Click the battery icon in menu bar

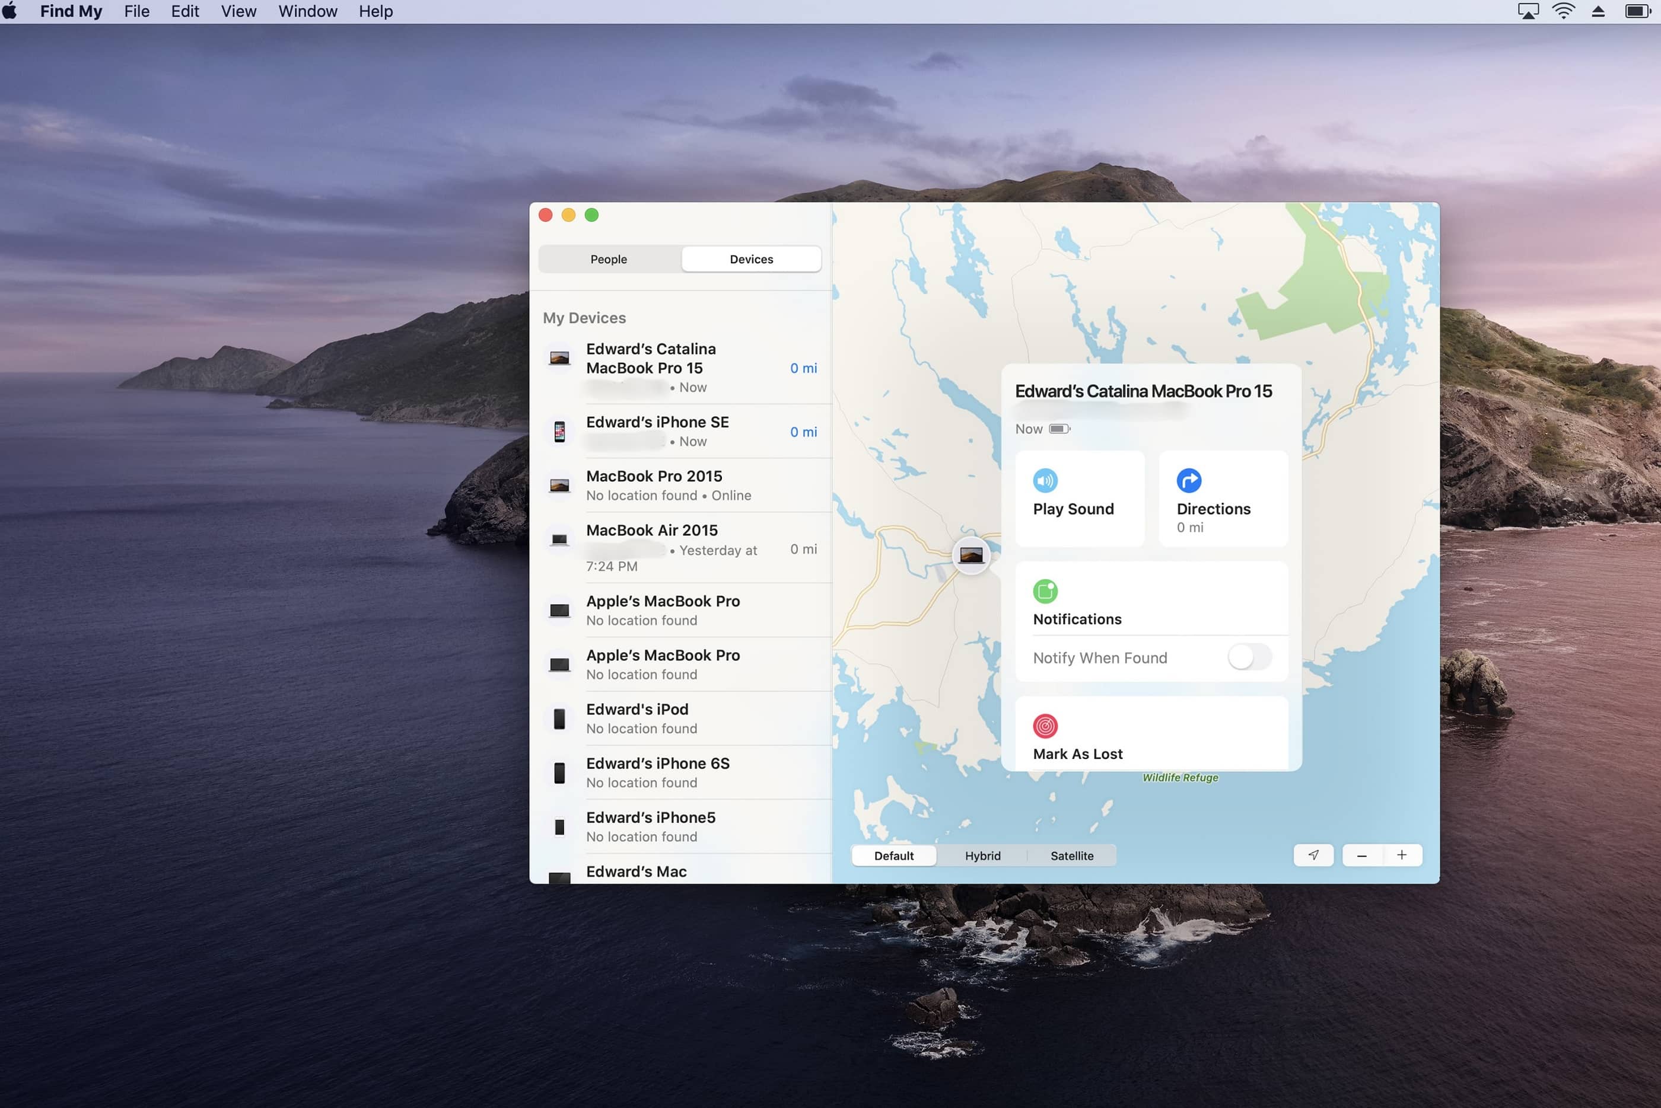click(x=1638, y=11)
